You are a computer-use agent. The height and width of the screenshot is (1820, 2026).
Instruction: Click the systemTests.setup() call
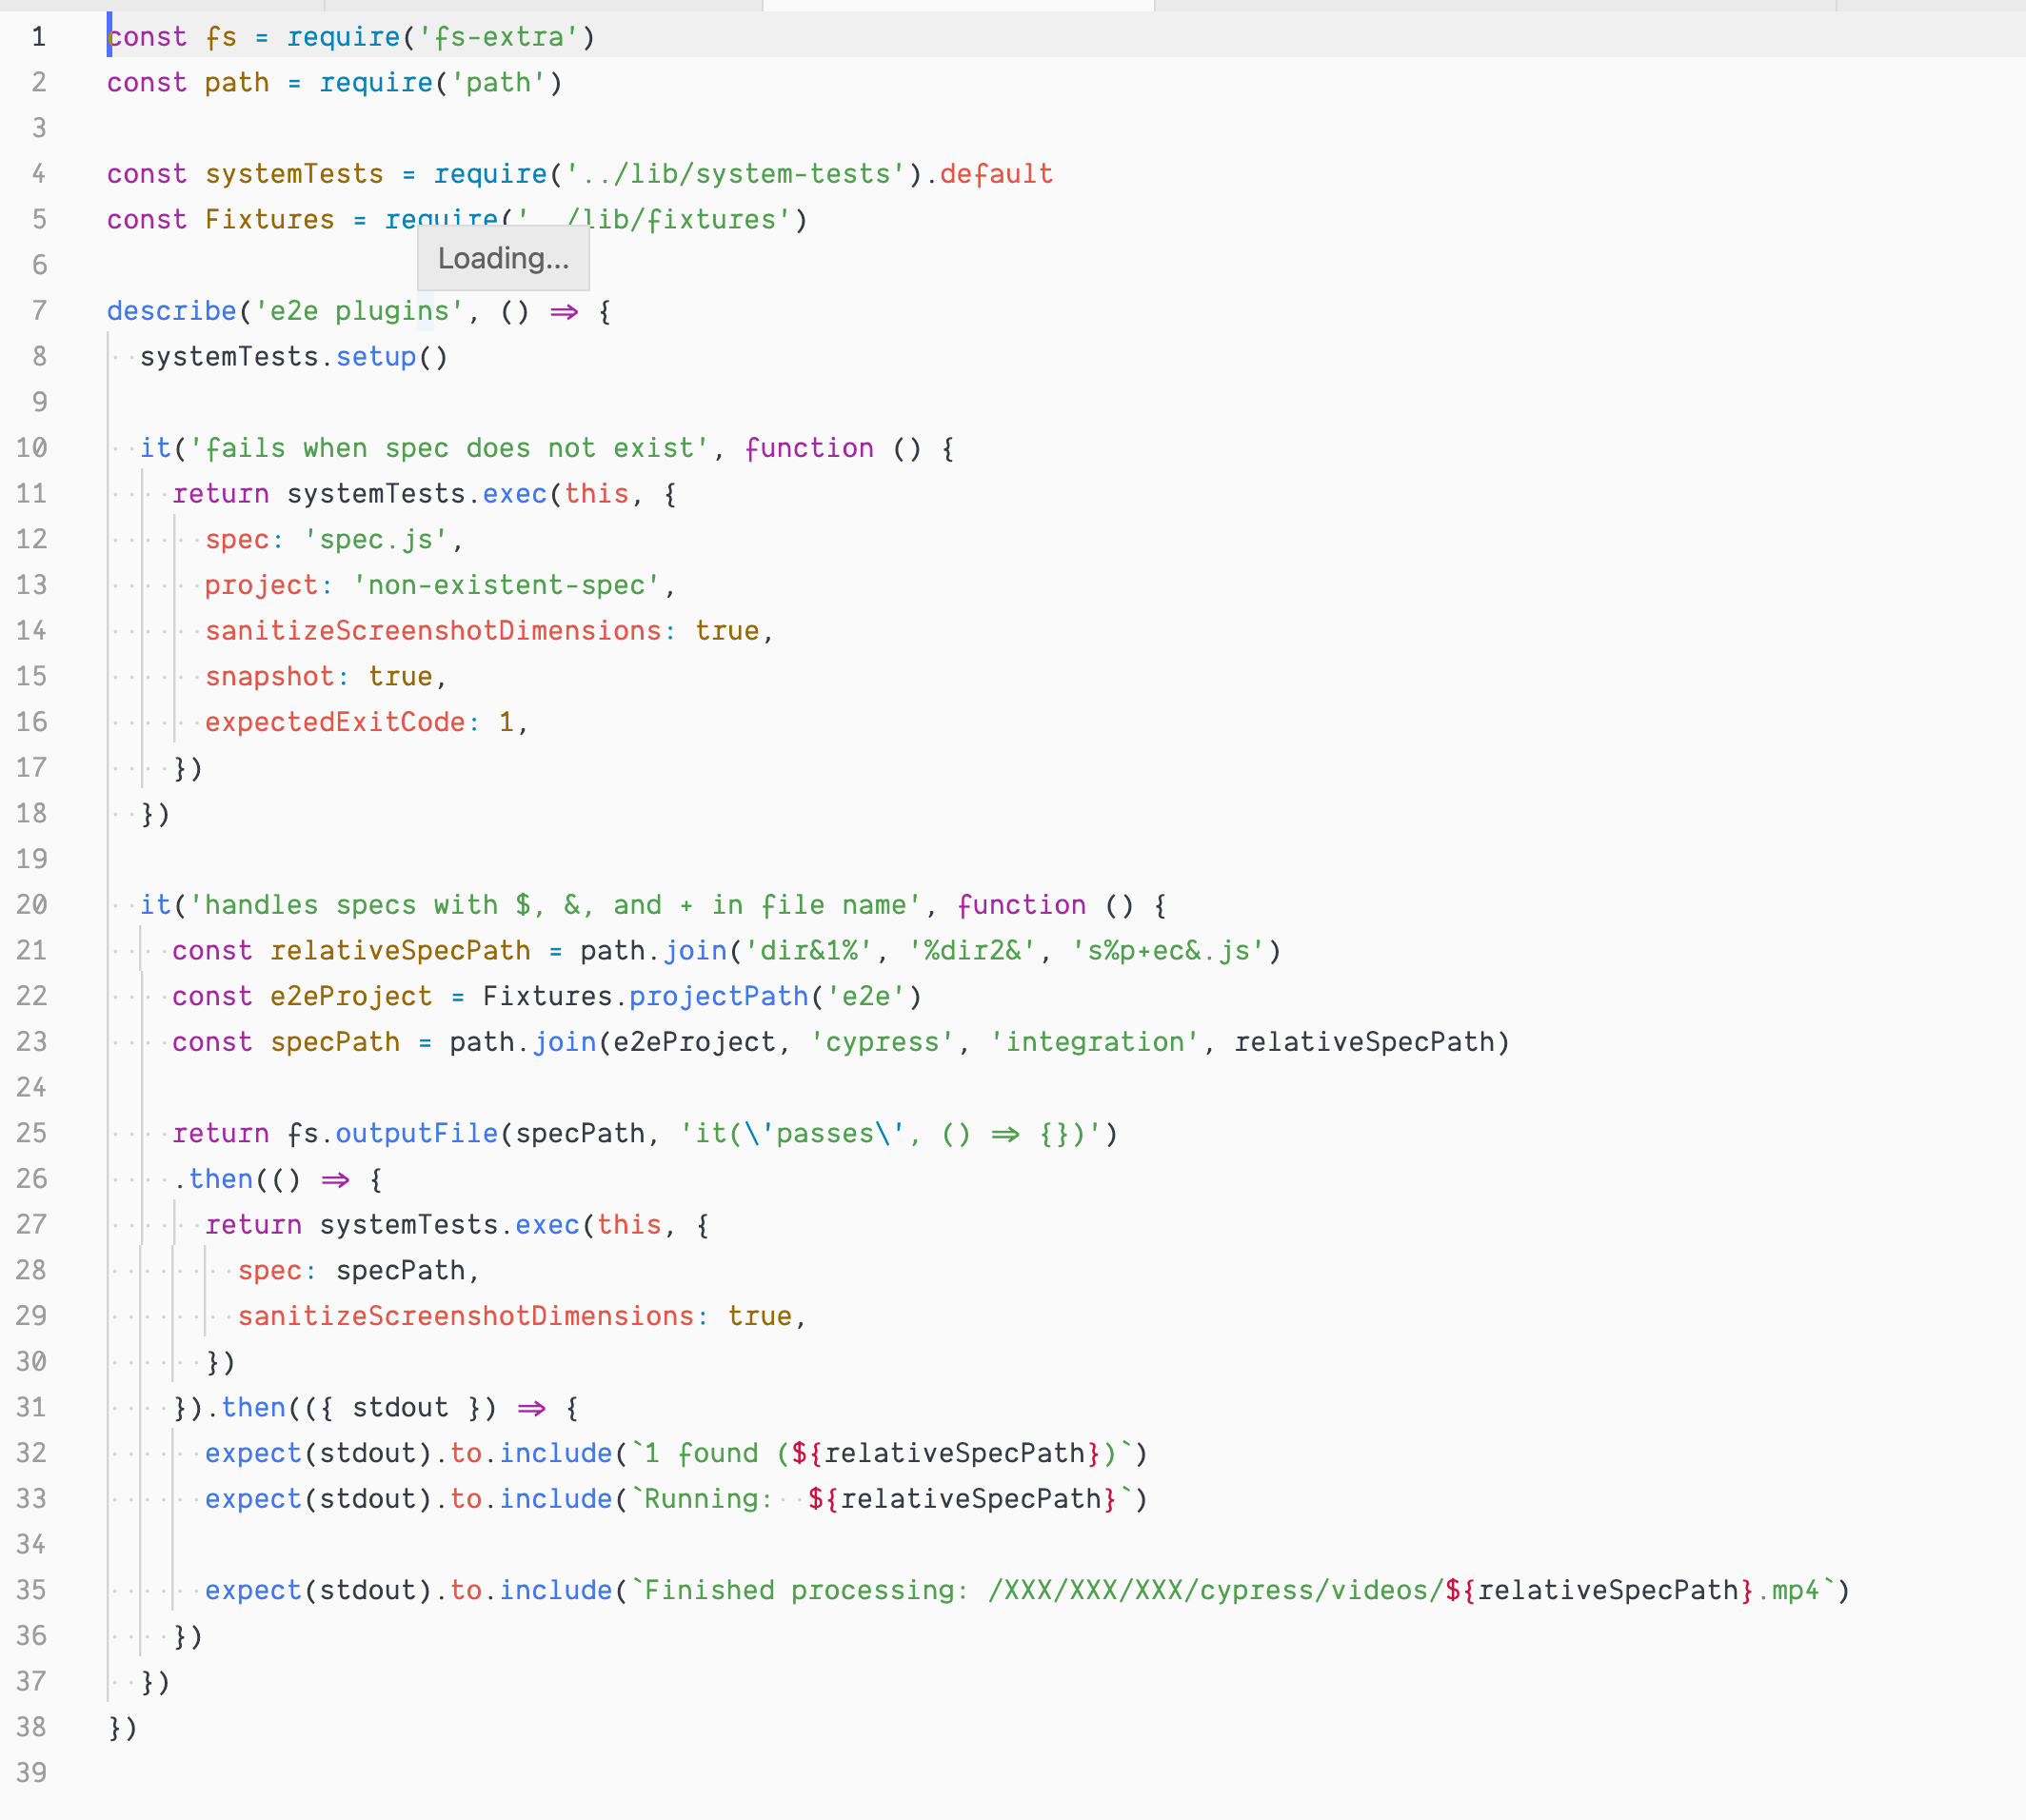pos(295,356)
